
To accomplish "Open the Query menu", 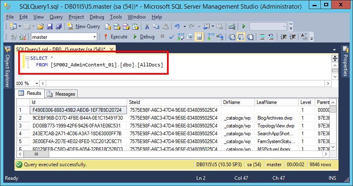I will click(56, 17).
